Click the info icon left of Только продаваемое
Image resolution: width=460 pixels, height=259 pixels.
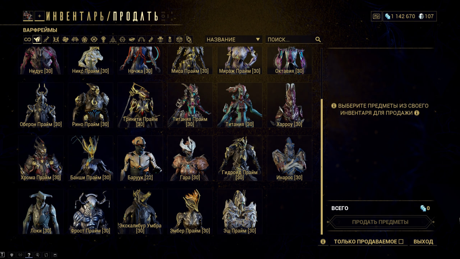pos(323,242)
